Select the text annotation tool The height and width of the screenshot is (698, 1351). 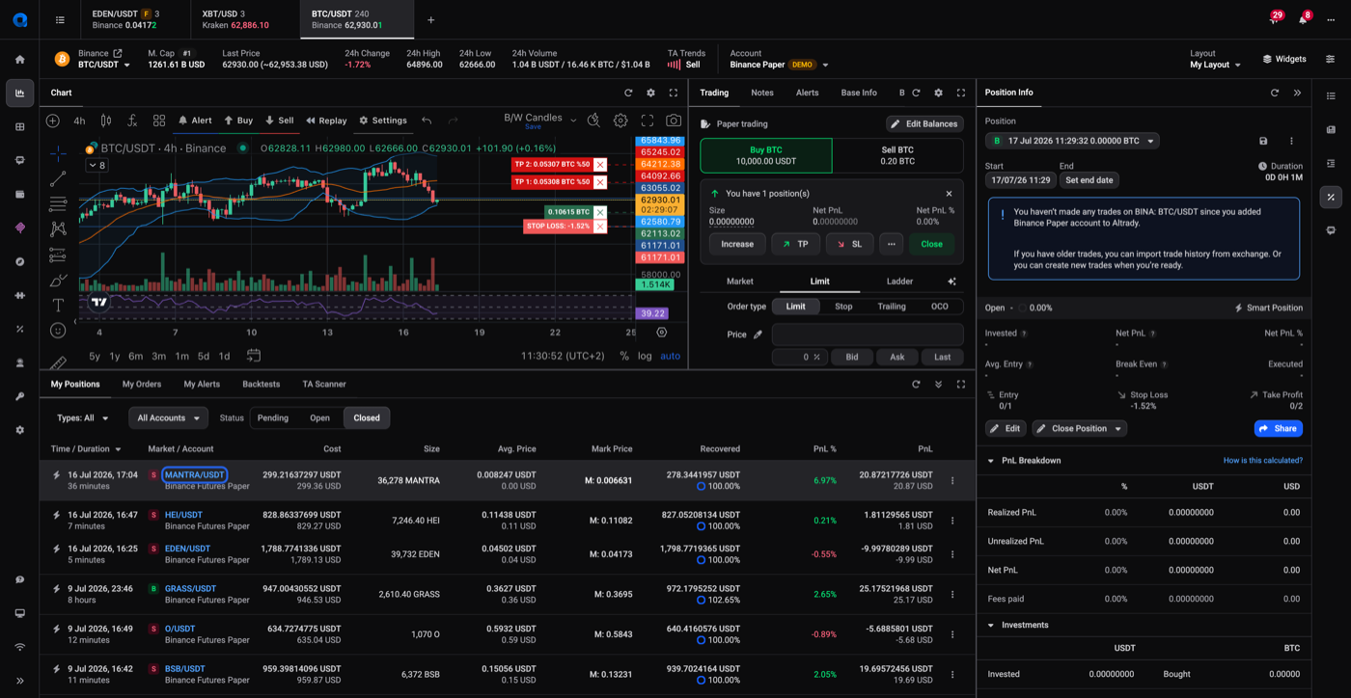point(58,305)
